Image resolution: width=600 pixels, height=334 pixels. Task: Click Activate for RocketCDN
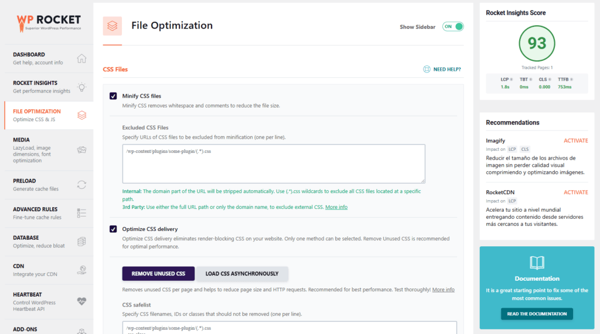click(575, 192)
